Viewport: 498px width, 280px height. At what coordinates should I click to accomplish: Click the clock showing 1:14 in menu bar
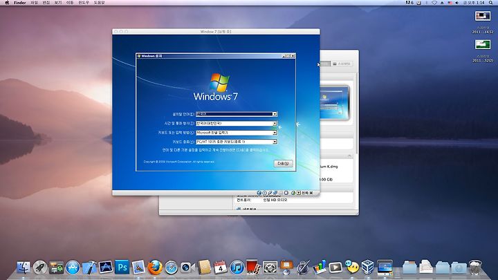474,3
